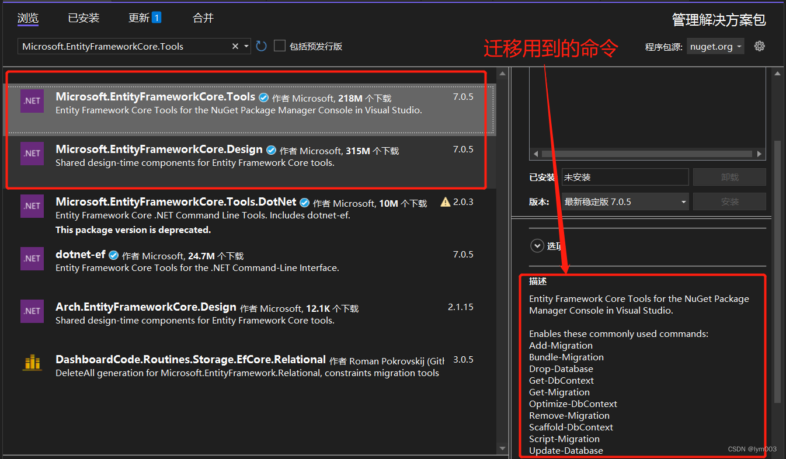Screen dimensions: 786x459
Task: Click the .NET icon of Microsoft.EntityFrameworkCore.Tools.DotNet
Action: (32, 206)
